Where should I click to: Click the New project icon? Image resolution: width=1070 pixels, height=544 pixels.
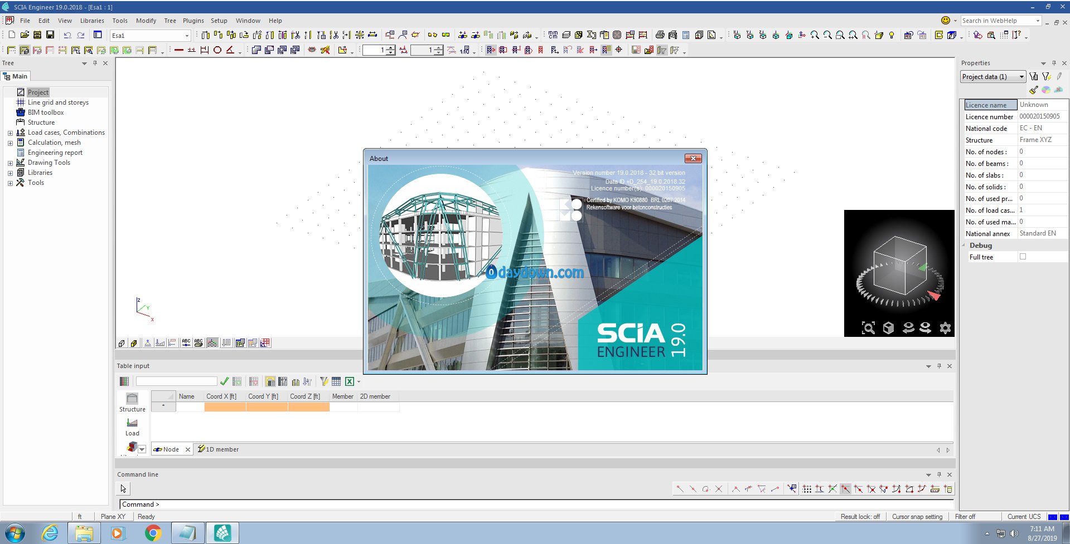click(12, 35)
